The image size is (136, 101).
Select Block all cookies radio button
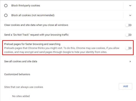tap(6, 15)
